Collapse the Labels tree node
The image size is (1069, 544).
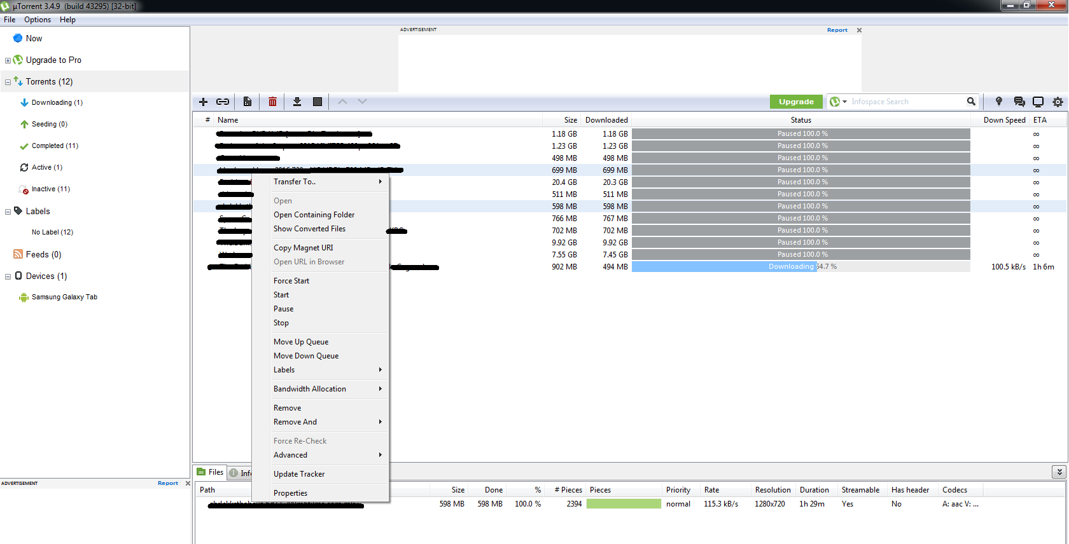point(8,212)
